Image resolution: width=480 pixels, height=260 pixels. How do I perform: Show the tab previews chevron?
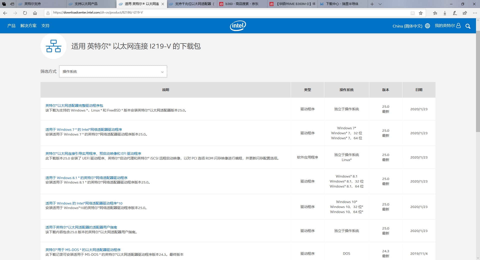380,4
